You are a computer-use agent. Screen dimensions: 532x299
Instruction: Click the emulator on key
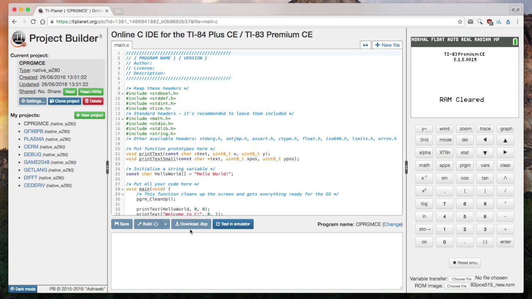pyautogui.click(x=424, y=242)
